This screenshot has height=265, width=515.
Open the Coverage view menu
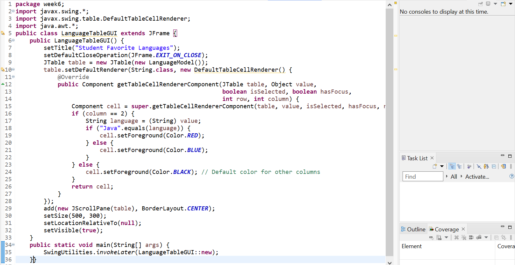[511, 237]
